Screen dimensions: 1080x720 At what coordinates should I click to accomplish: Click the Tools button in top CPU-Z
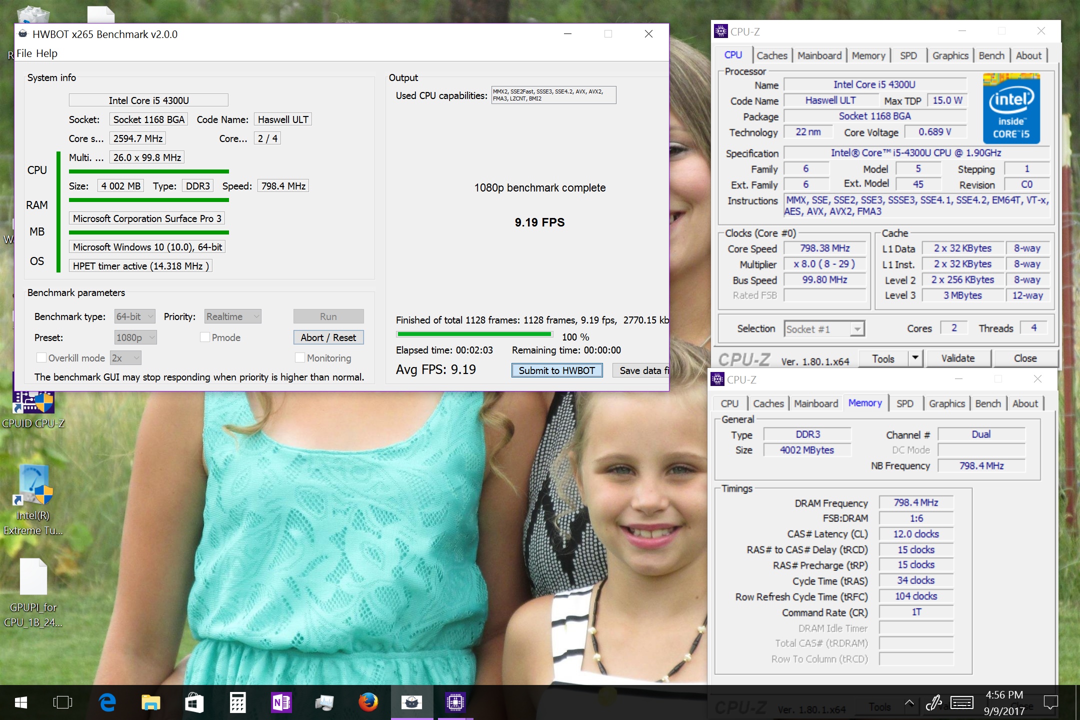883,358
